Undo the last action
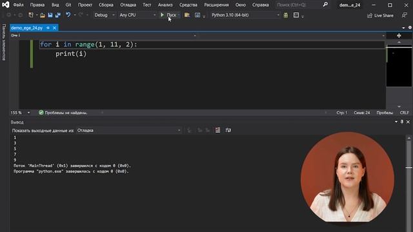The image size is (413, 232). [x=68, y=15]
